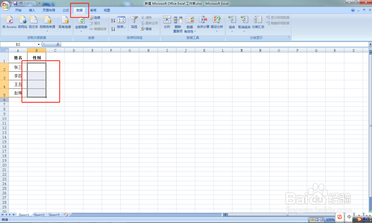The image size is (372, 223).
Task: Expand the group (组合) dropdown
Action: [x=232, y=31]
